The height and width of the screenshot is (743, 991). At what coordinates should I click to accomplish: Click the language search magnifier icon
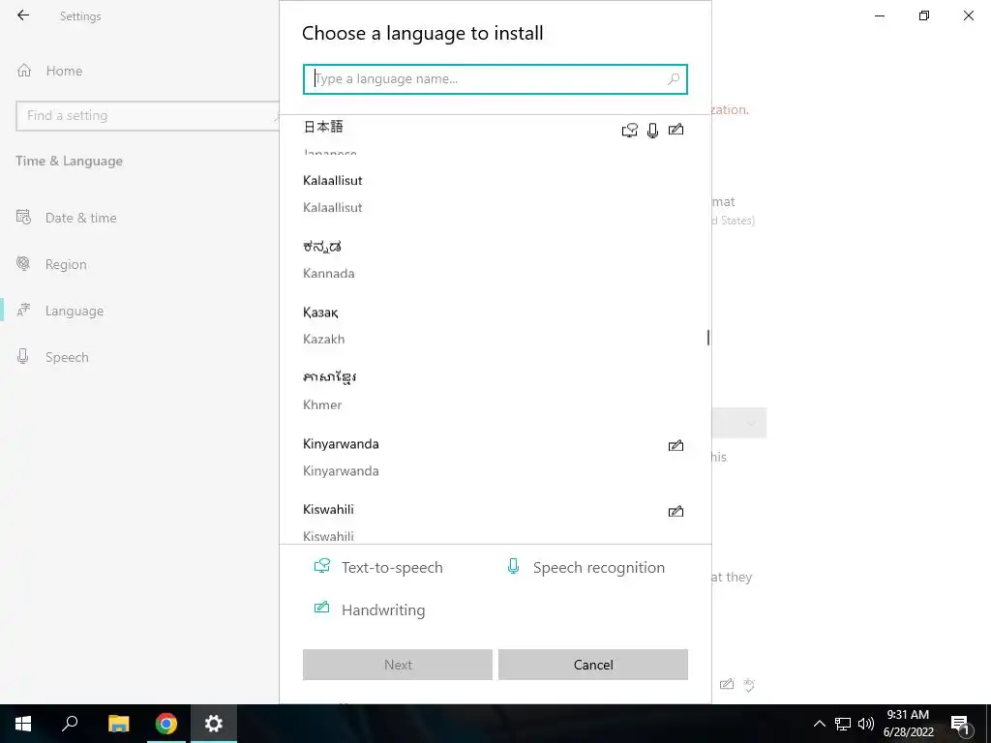(x=674, y=79)
